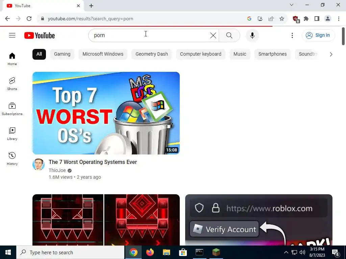346x259 pixels.
Task: Reload the page with the refresh icon
Action: (x=29, y=19)
